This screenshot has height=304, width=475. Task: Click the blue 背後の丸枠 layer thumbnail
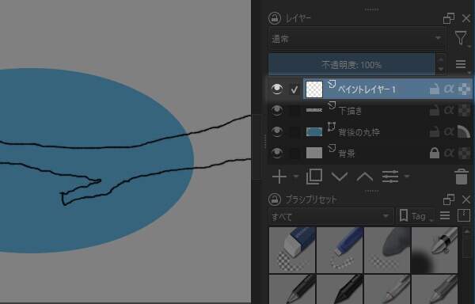coord(314,131)
